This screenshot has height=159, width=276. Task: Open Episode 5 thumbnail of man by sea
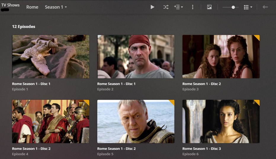click(x=136, y=121)
